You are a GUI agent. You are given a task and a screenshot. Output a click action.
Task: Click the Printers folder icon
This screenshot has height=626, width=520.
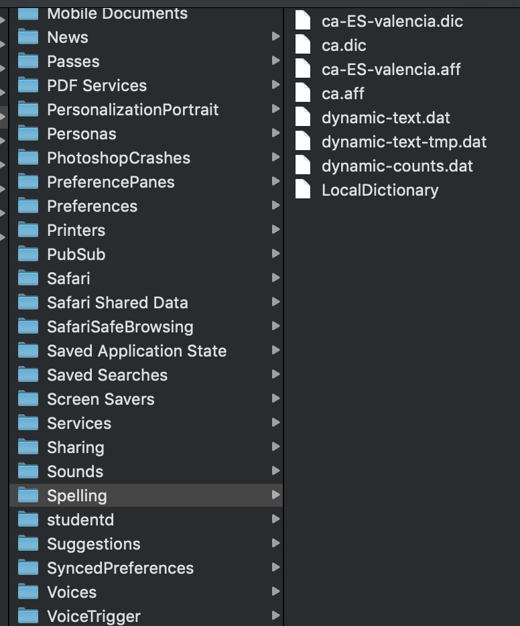[28, 230]
